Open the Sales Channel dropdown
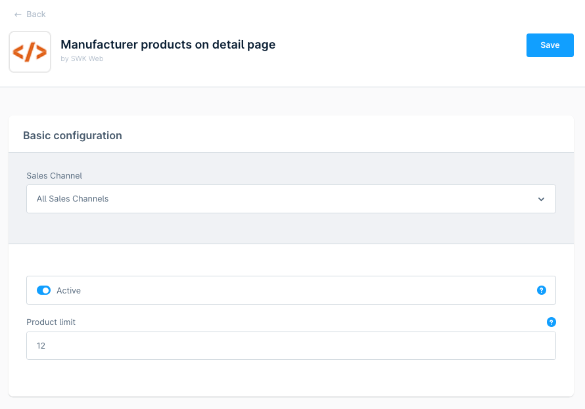 (x=291, y=199)
